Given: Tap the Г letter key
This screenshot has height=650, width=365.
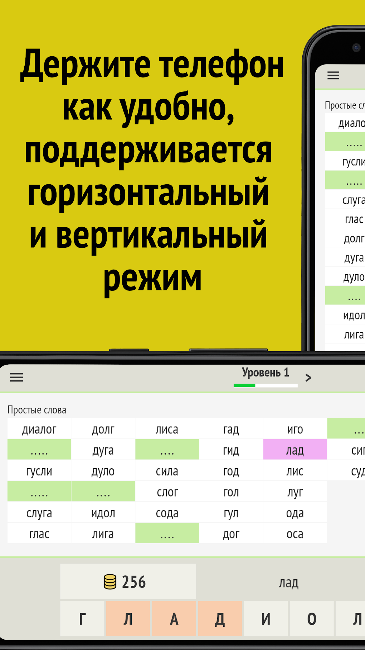Looking at the screenshot, I should click(82, 619).
